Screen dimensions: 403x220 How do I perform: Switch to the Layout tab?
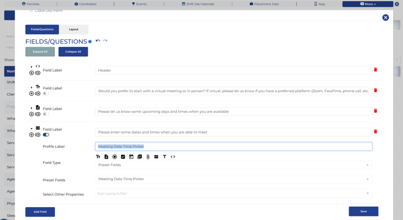coord(73,29)
